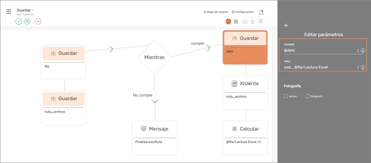The width and height of the screenshot is (371, 163).
Task: Toggle fullscreen with the expand arrows icon
Action: (x=260, y=22)
